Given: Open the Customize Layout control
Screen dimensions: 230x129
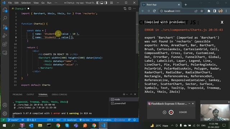Looking at the screenshot, I should 111,3.
